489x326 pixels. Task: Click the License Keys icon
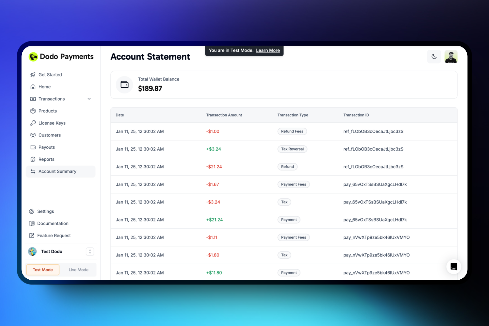(x=33, y=123)
